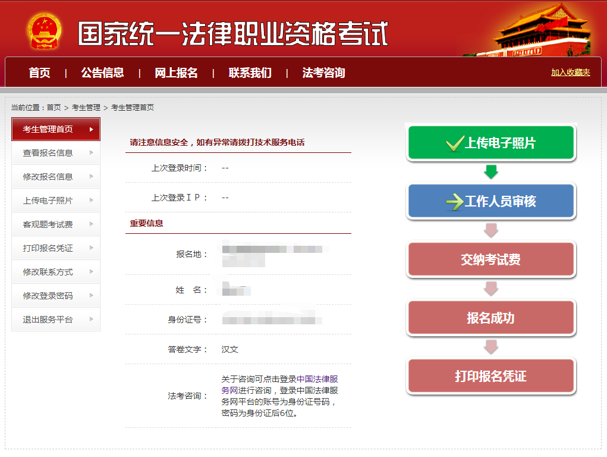
Task: Open 首页 in the top navigation
Action: click(39, 73)
